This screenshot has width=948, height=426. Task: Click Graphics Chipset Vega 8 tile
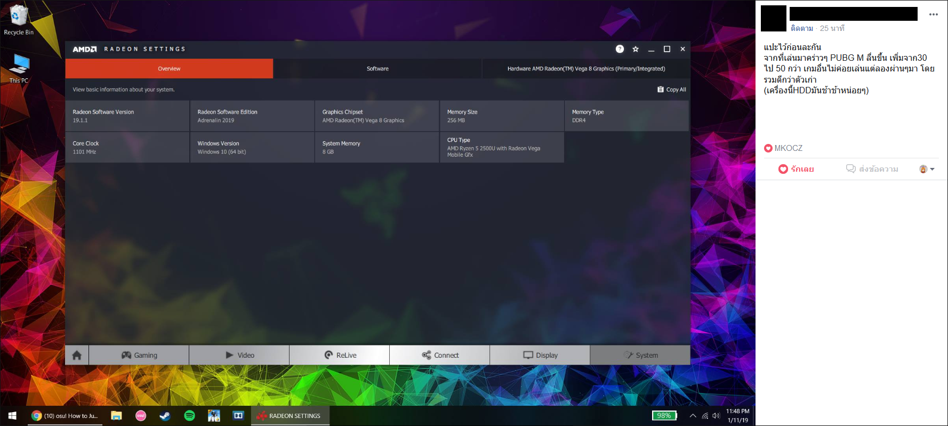point(377,116)
